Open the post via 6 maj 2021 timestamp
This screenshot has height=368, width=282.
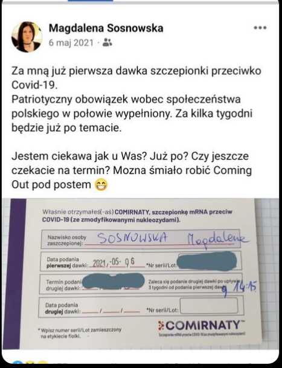(x=71, y=43)
